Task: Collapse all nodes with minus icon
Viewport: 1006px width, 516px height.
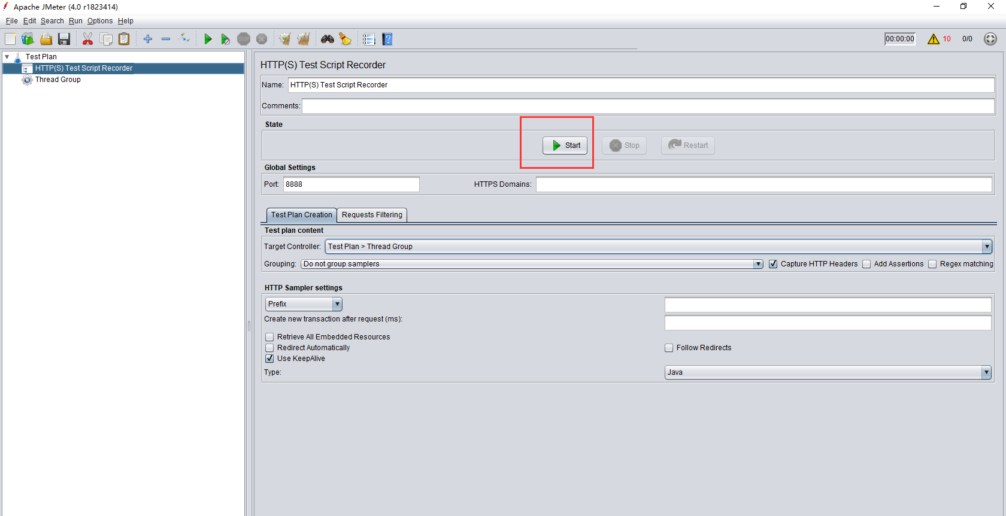Action: [166, 39]
